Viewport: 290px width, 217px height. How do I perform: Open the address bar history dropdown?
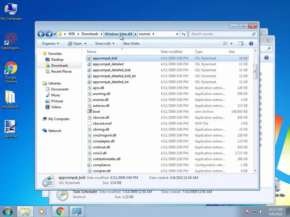coord(177,34)
